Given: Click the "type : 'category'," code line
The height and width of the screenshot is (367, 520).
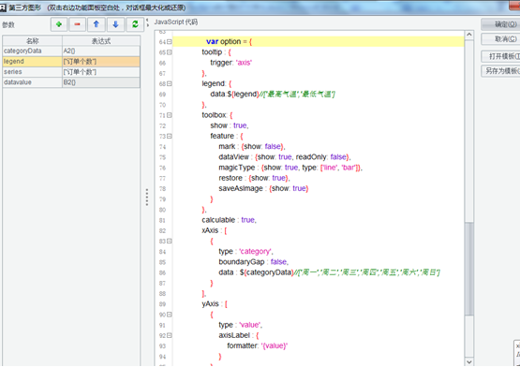Looking at the screenshot, I should point(245,252).
